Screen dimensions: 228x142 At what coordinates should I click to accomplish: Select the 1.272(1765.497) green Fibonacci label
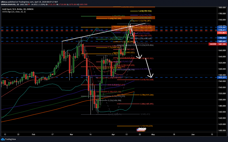pyautogui.click(x=145, y=18)
